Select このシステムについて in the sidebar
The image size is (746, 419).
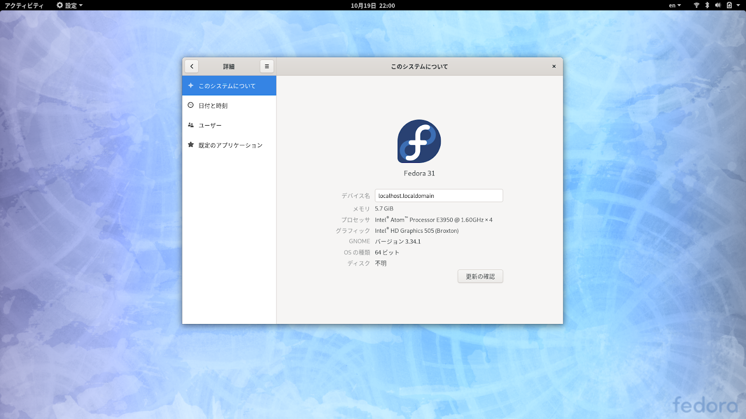tap(229, 86)
